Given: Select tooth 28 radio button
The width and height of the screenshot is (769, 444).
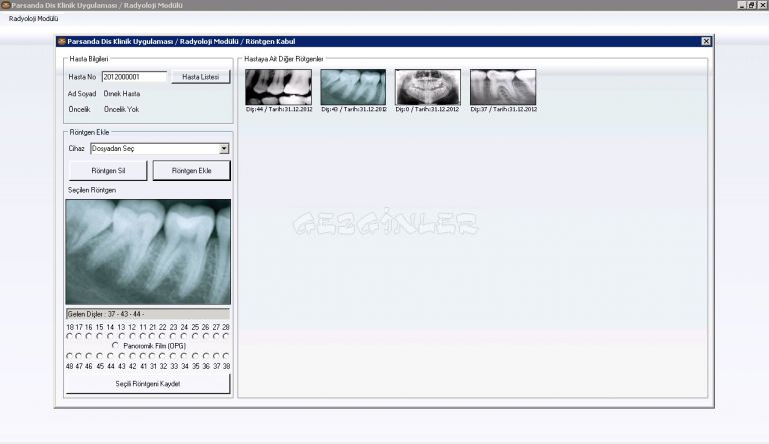Looking at the screenshot, I should (226, 336).
